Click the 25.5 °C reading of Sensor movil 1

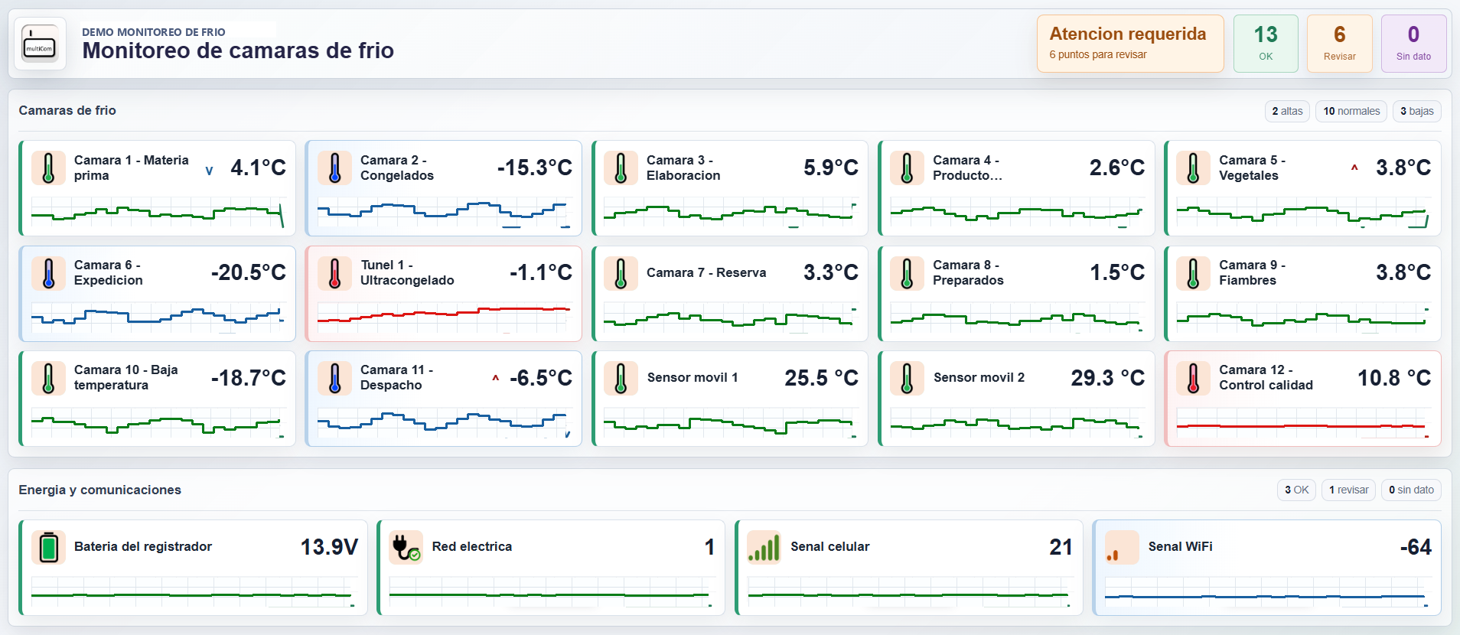pos(822,378)
